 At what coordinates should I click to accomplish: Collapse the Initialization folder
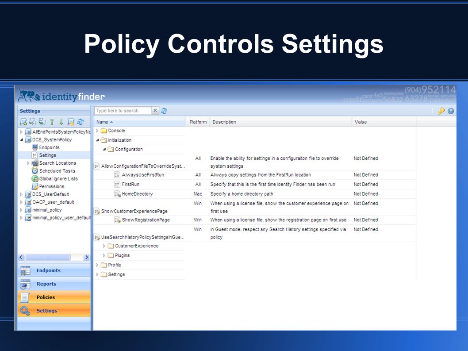coord(97,140)
